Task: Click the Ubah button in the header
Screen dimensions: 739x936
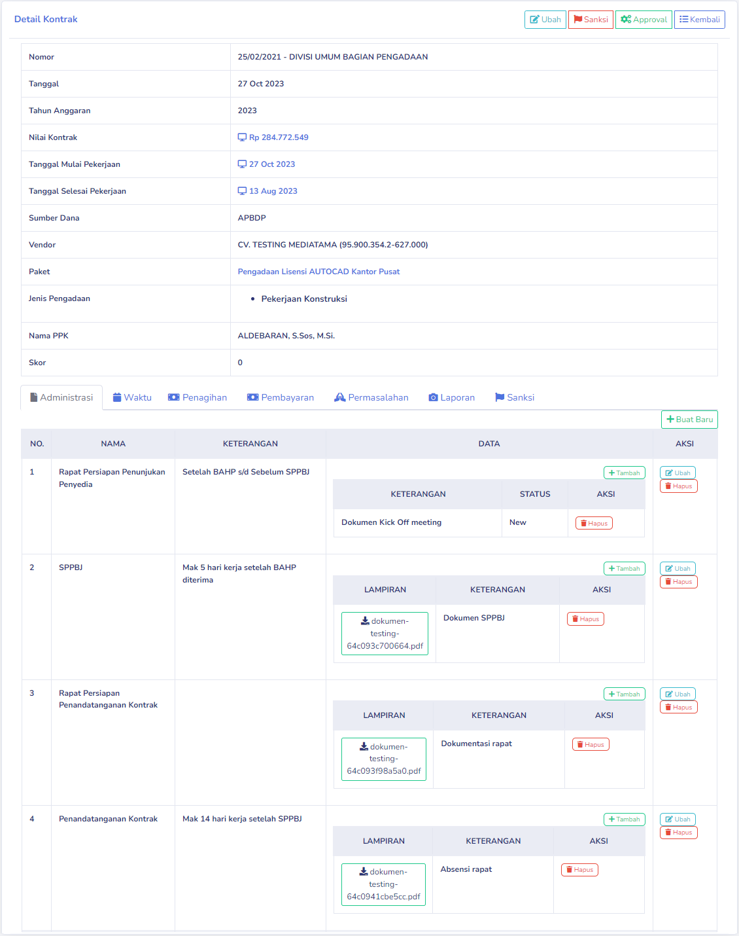Action: coord(545,20)
